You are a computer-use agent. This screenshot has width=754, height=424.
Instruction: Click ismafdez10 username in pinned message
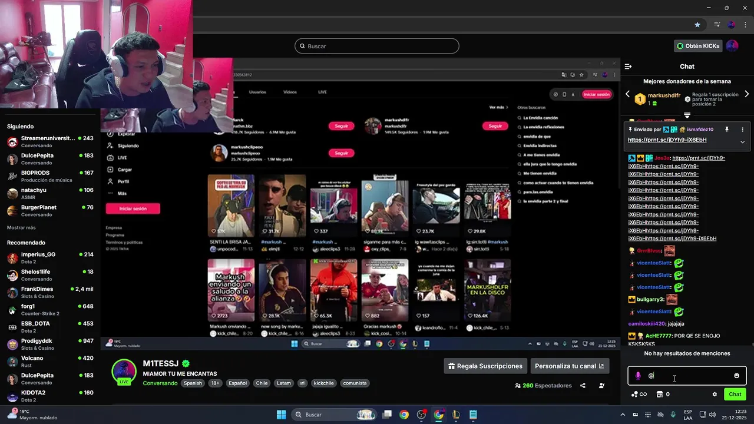tap(700, 130)
